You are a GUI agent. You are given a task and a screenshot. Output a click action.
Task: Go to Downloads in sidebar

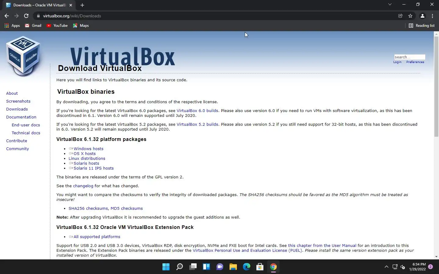[x=17, y=109]
